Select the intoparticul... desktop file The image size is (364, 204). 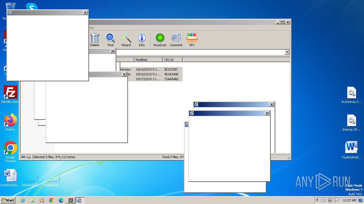tap(32, 181)
